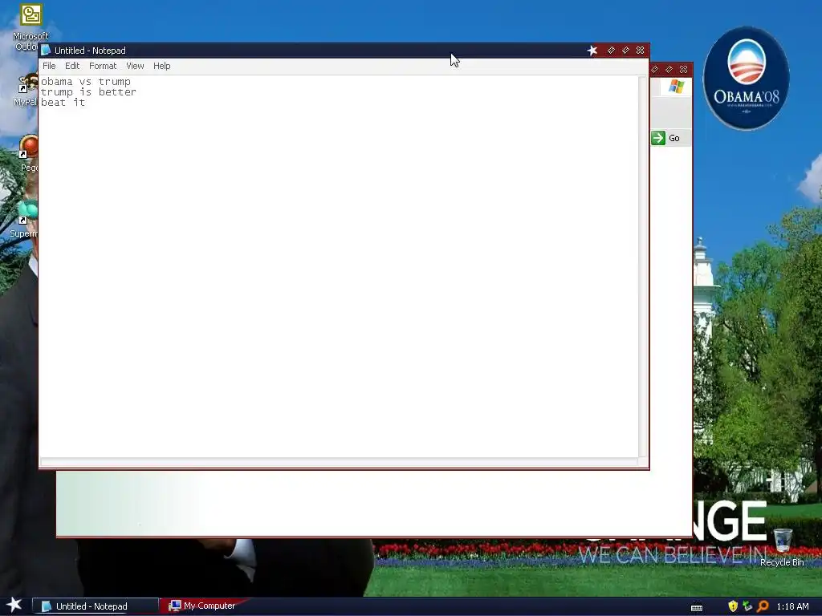The height and width of the screenshot is (616, 822).
Task: Select the Recycle Bin desktop icon
Action: pos(782,547)
